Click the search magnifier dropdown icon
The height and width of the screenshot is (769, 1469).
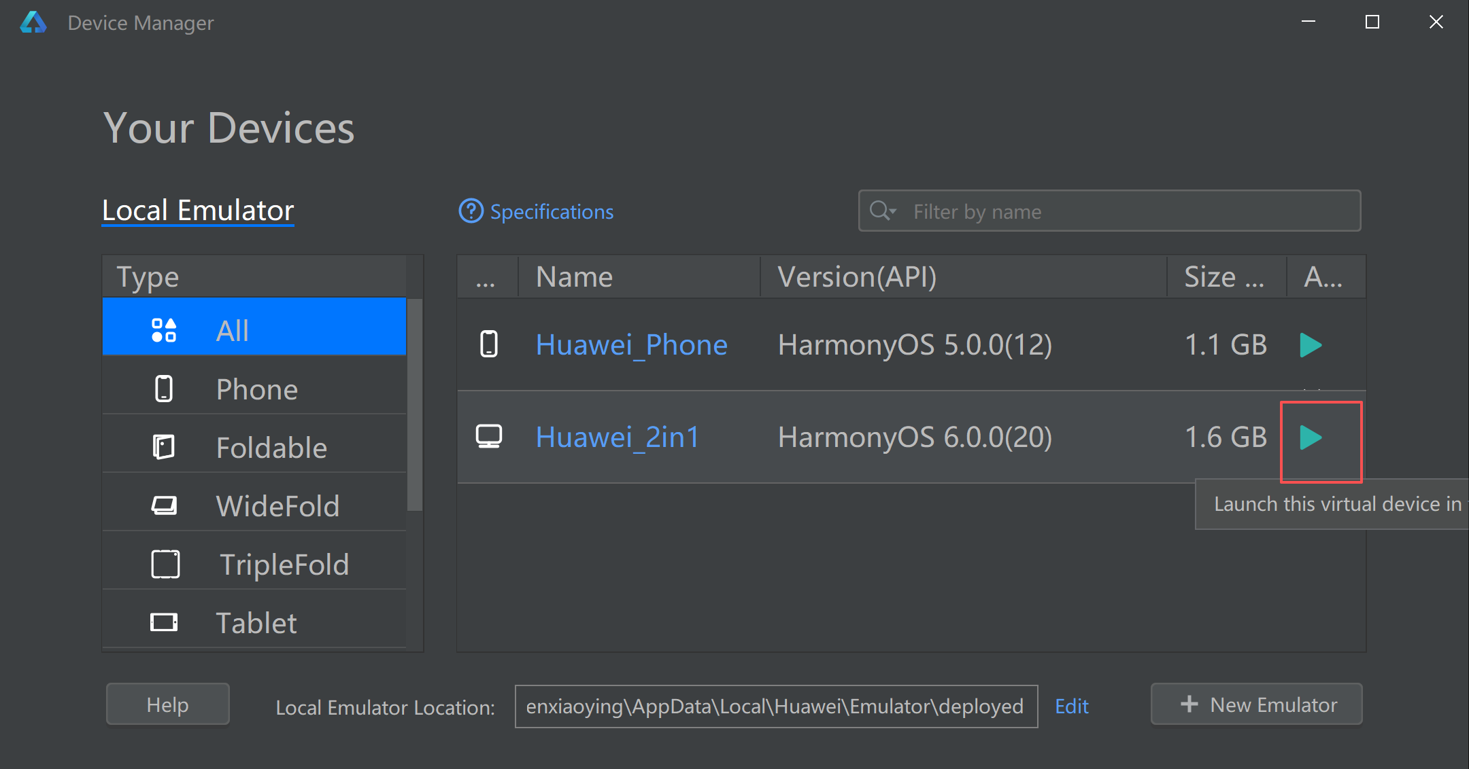click(883, 211)
